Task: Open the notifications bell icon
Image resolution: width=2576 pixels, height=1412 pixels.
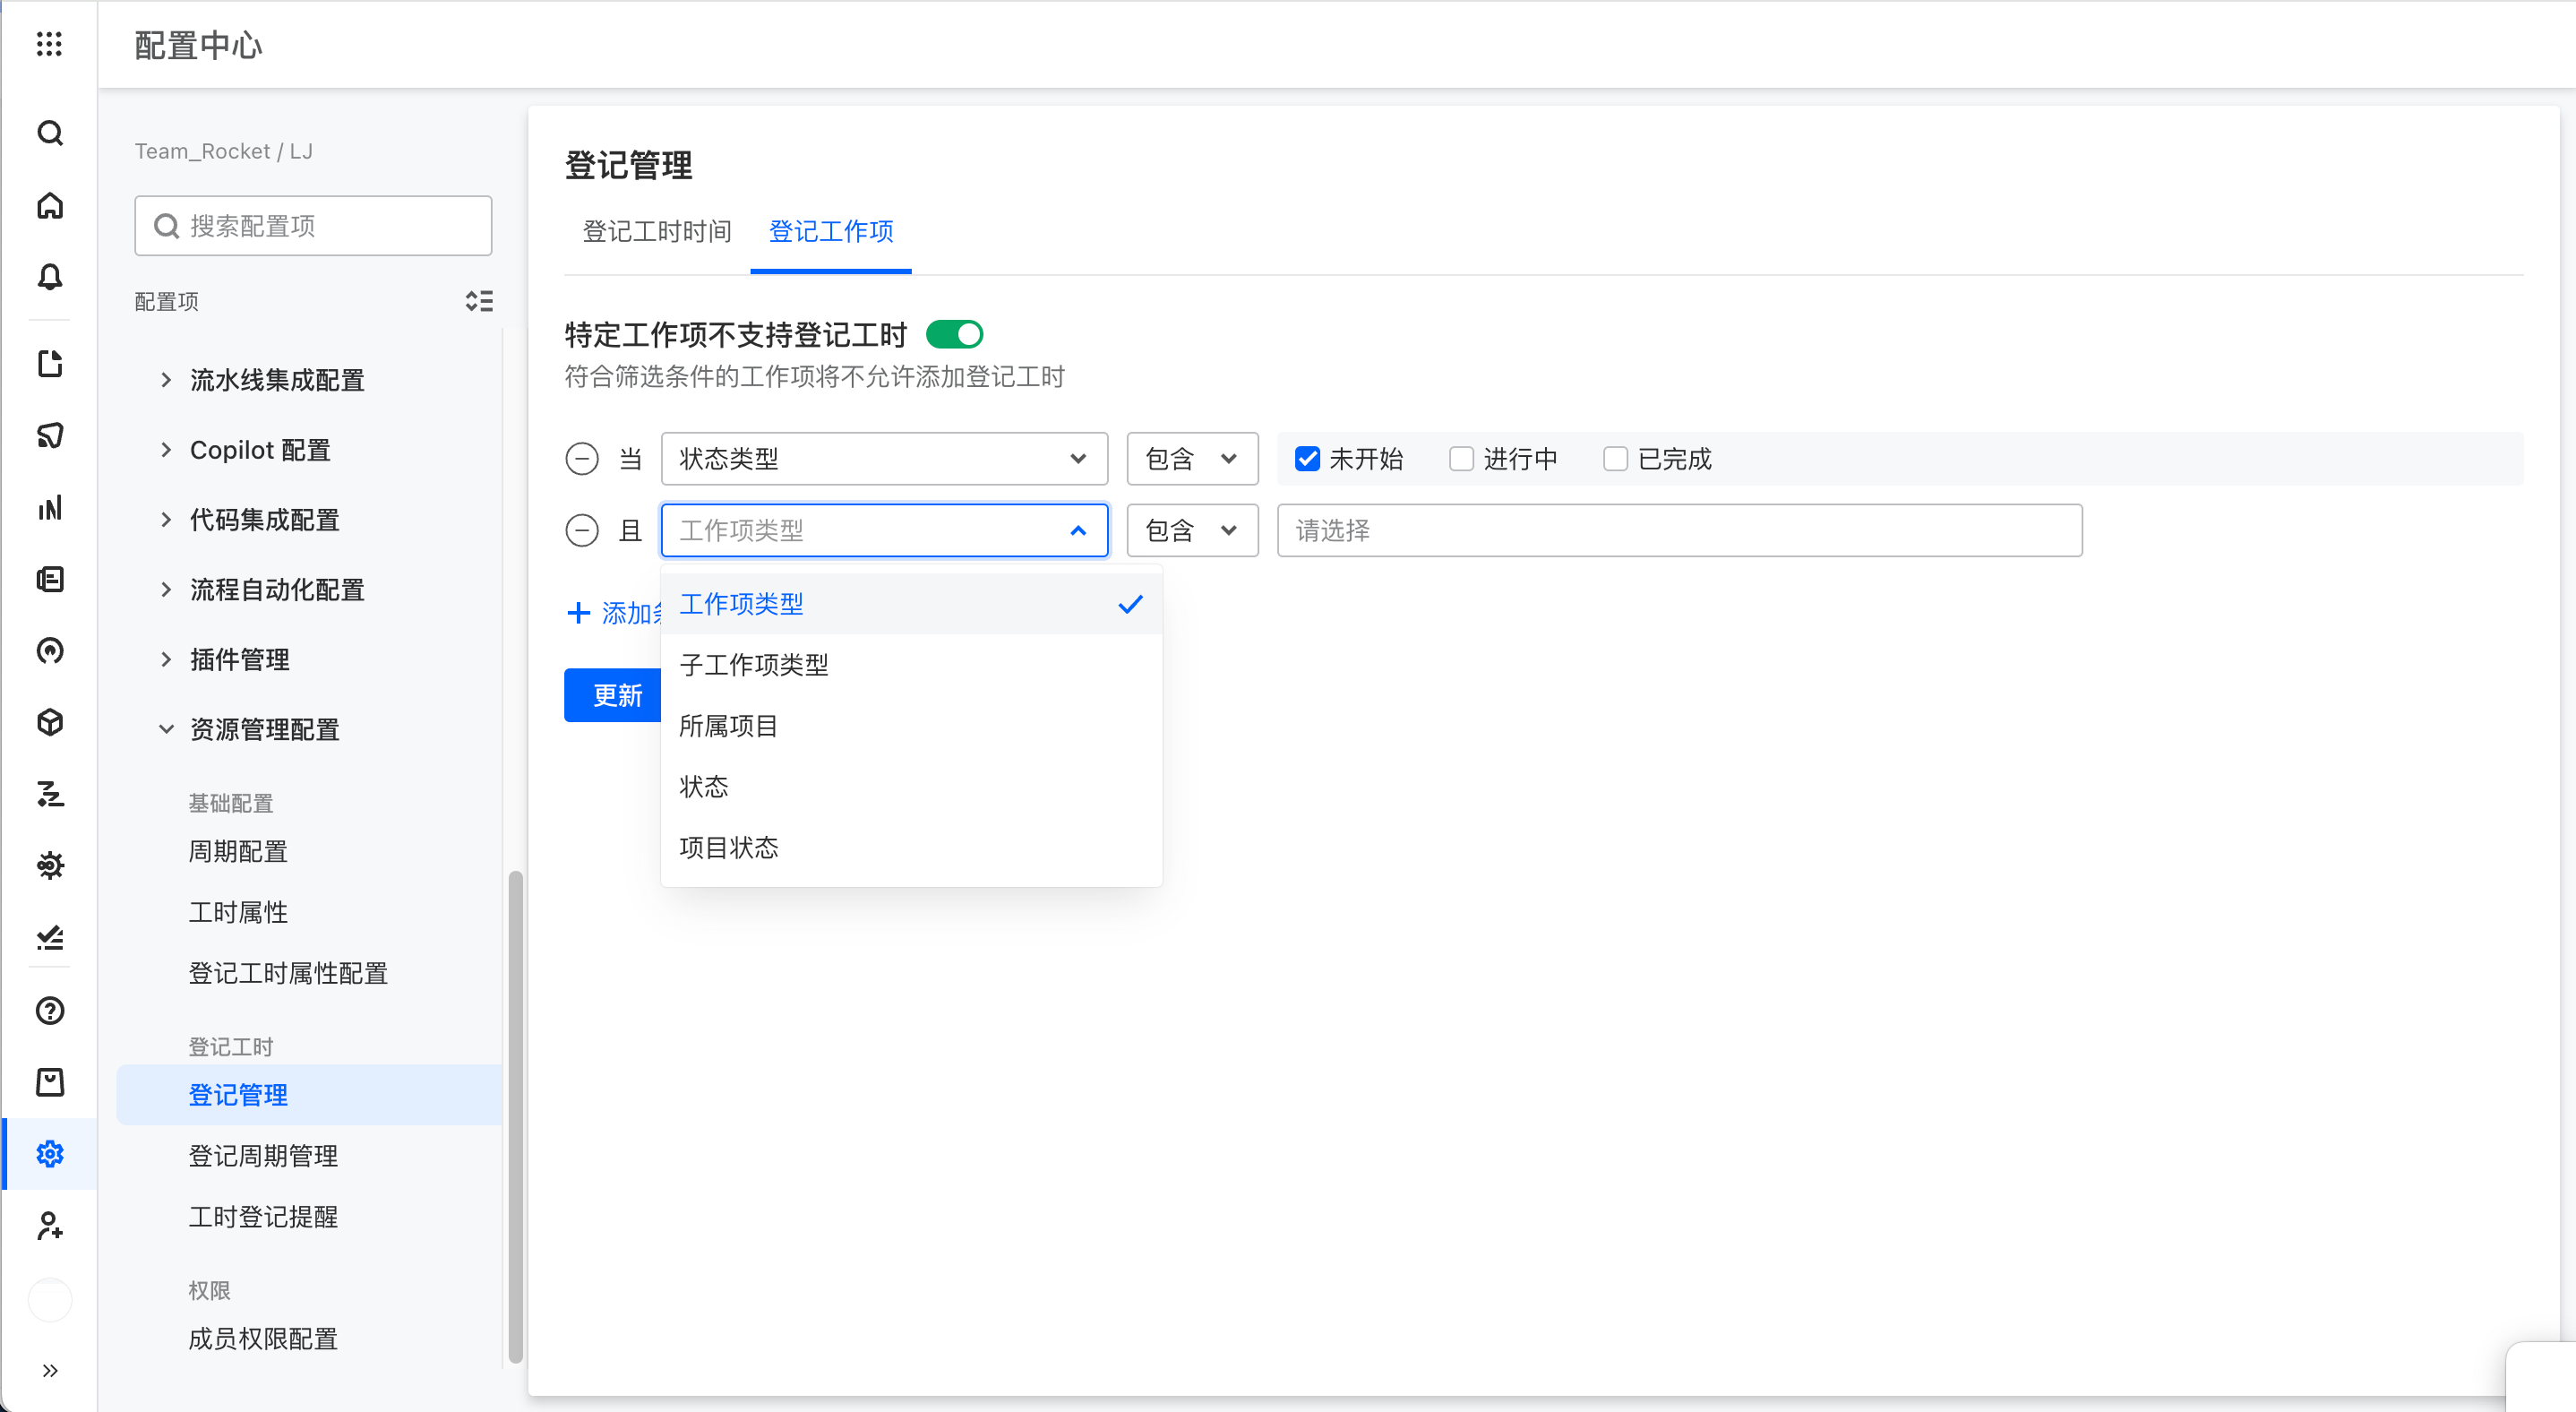Action: (x=49, y=277)
